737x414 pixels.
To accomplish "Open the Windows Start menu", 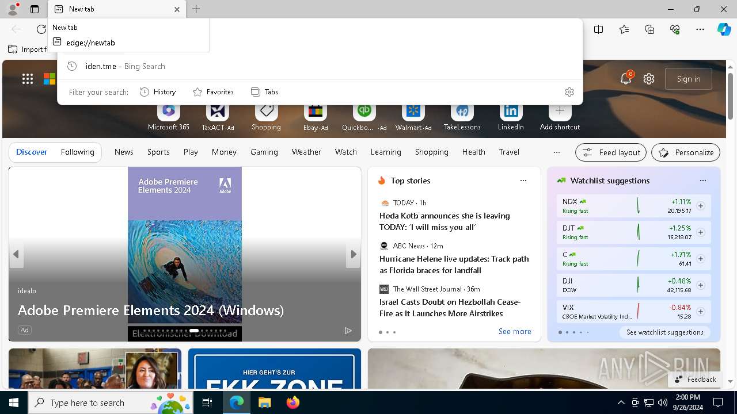I will click(x=14, y=402).
